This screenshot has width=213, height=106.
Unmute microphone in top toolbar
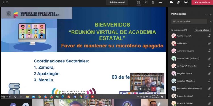pyautogui.click(x=179, y=2)
